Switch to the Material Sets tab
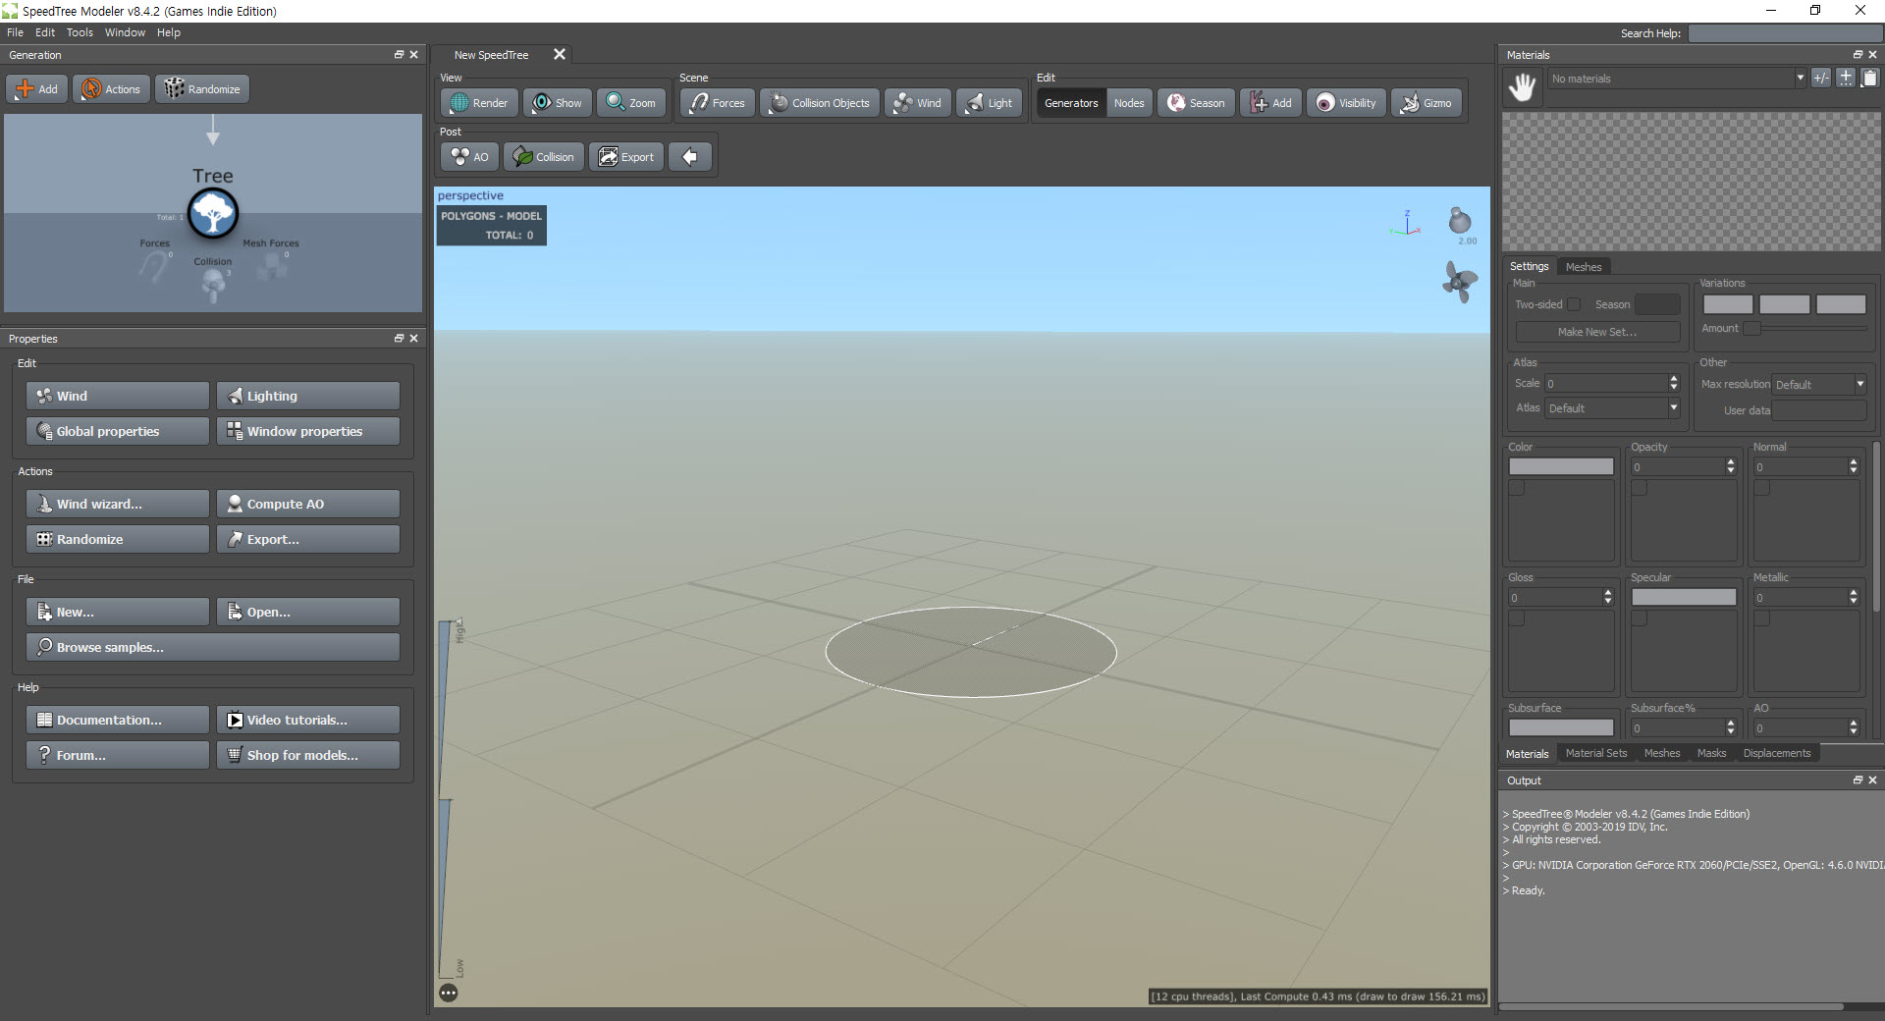The height and width of the screenshot is (1021, 1885). (x=1595, y=754)
